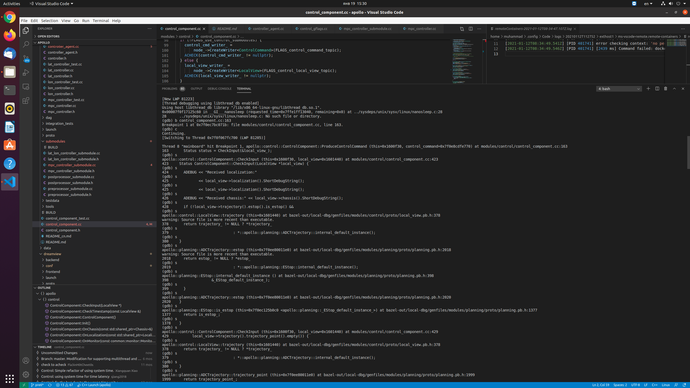Open the Terminal menu
This screenshot has width=690, height=388.
101,20
